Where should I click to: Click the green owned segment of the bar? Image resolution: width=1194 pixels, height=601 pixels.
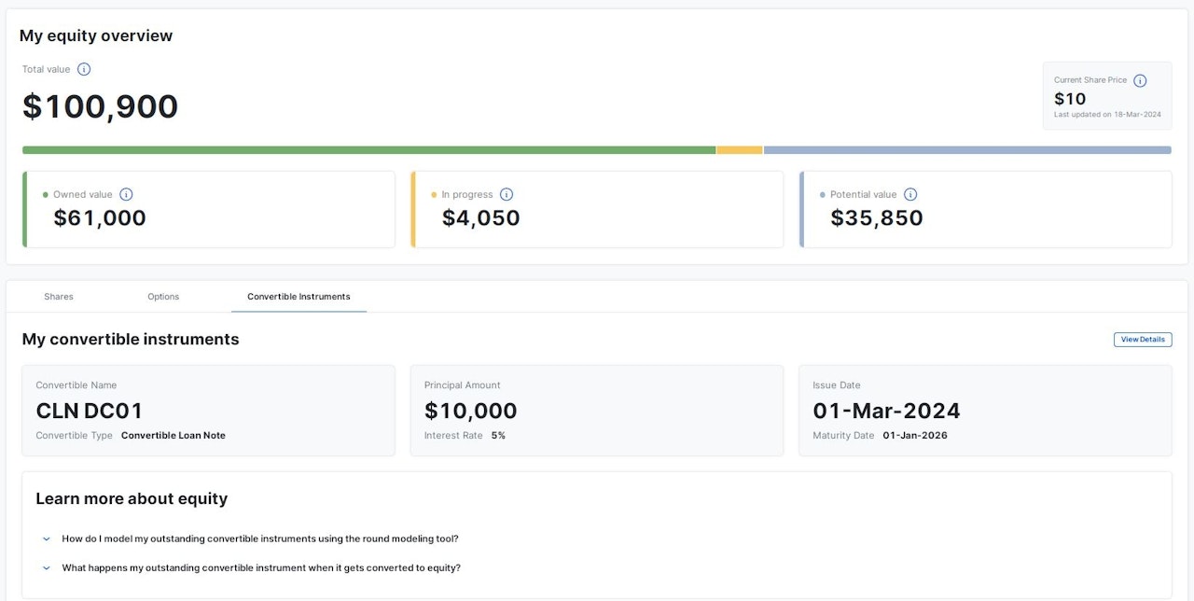(x=368, y=149)
